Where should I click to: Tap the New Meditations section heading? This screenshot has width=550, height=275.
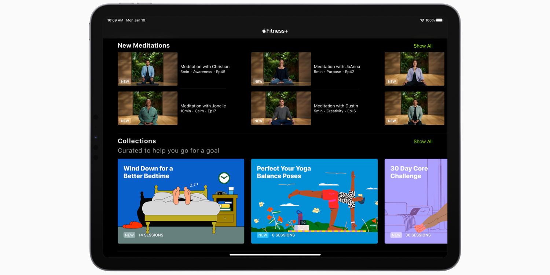(144, 45)
